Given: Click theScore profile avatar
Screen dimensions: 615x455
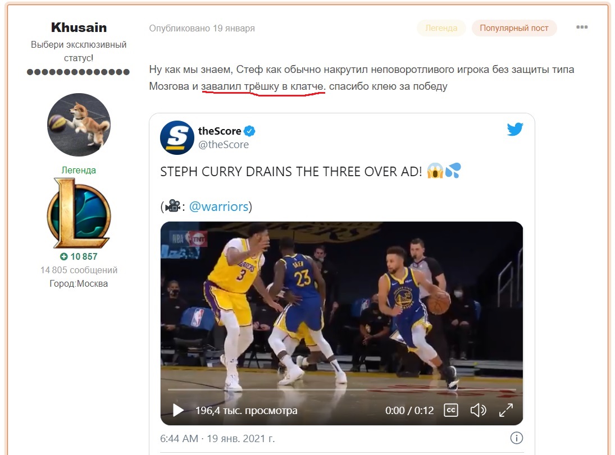Looking at the screenshot, I should pos(177,137).
